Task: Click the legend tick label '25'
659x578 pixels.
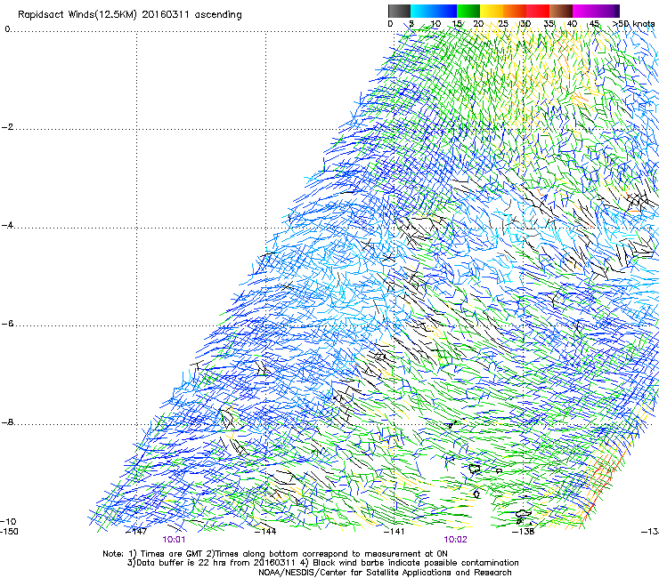Action: coord(503,24)
